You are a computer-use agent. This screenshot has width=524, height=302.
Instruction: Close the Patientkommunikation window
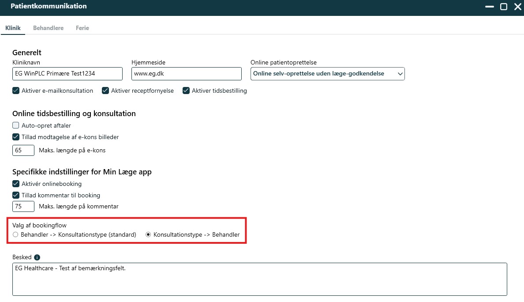[x=517, y=7]
